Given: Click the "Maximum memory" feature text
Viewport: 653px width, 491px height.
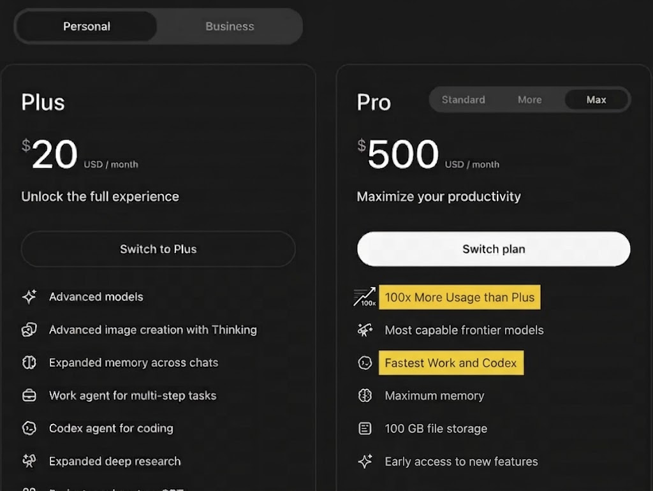Looking at the screenshot, I should tap(434, 395).
